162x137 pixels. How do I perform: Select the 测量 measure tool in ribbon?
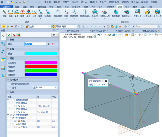(4, 14)
